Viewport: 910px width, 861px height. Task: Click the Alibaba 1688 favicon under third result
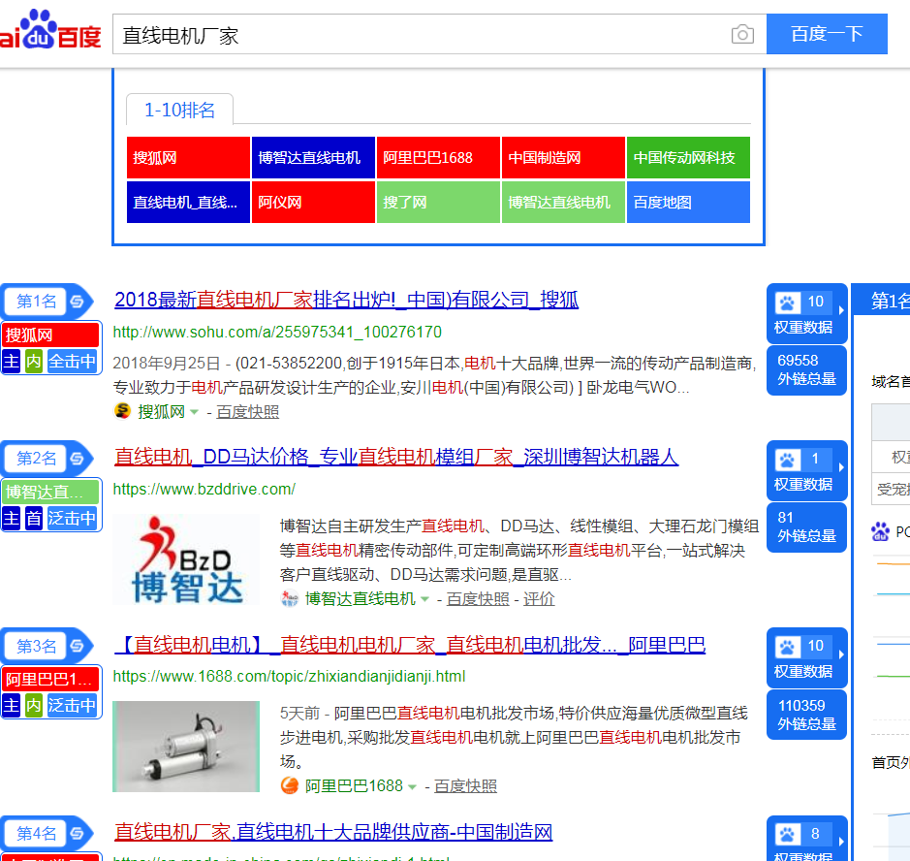click(289, 785)
